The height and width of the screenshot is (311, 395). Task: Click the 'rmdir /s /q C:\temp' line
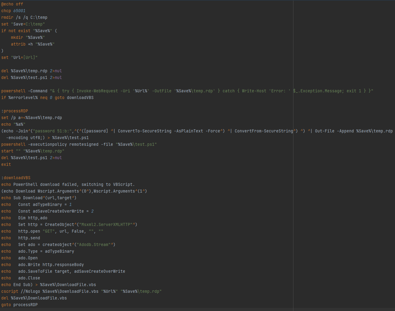pos(24,17)
